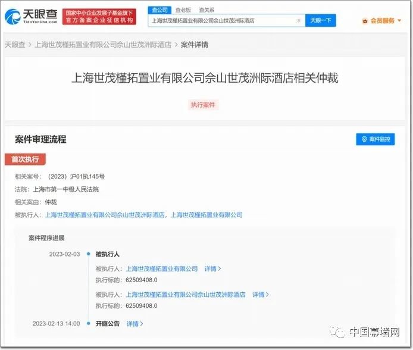
Task: Switch to the 查老板 tab
Action: point(183,10)
